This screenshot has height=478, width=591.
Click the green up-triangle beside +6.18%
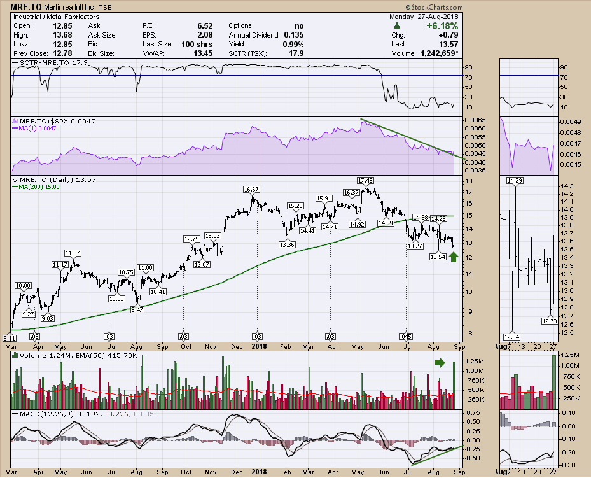tap(396, 26)
